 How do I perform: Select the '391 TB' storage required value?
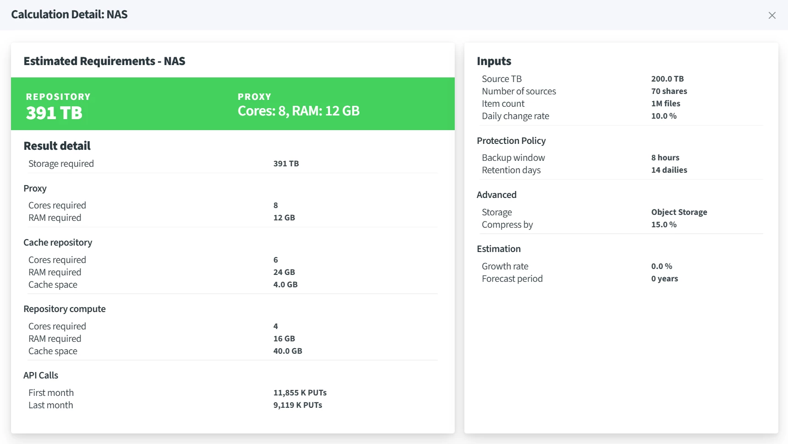click(286, 164)
